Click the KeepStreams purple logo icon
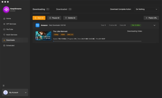Image resolution: width=162 pixels, height=98 pixels. (6, 9)
